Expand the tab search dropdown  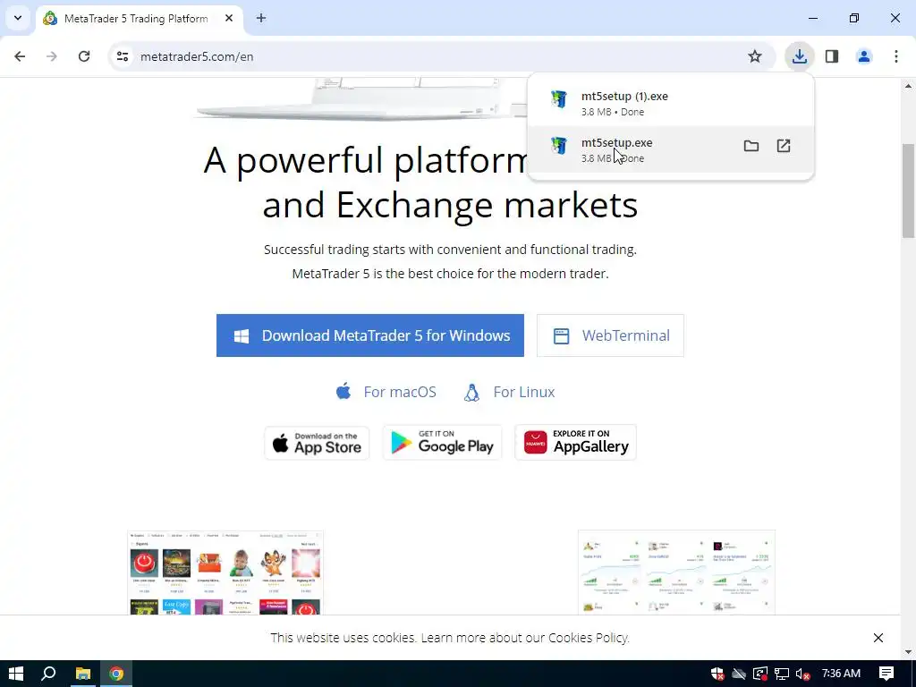pyautogui.click(x=18, y=18)
